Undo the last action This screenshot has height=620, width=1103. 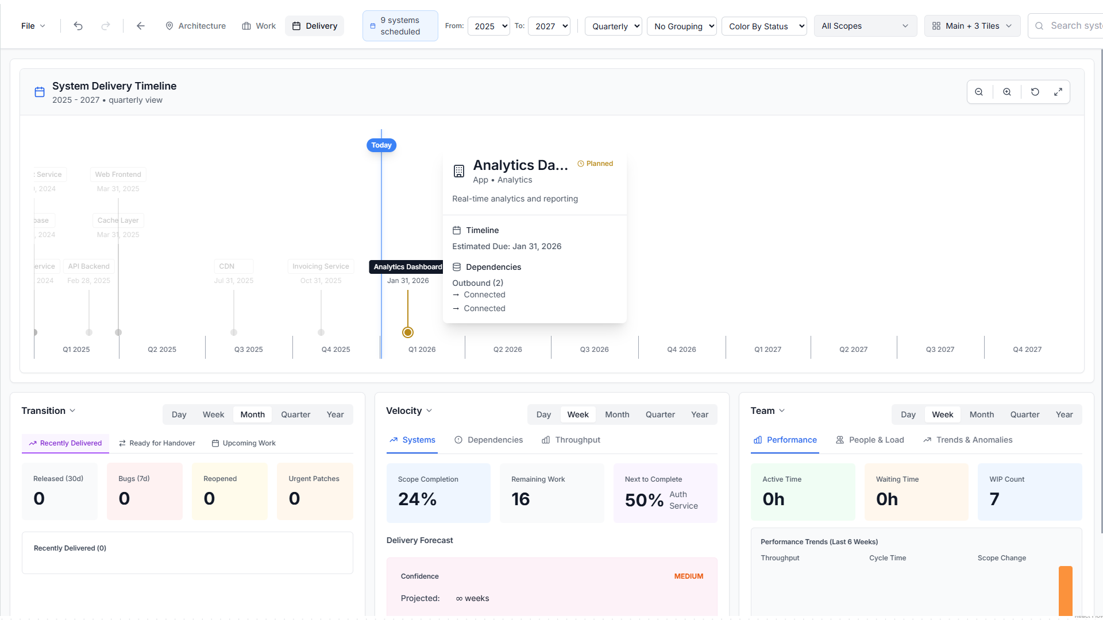tap(78, 26)
